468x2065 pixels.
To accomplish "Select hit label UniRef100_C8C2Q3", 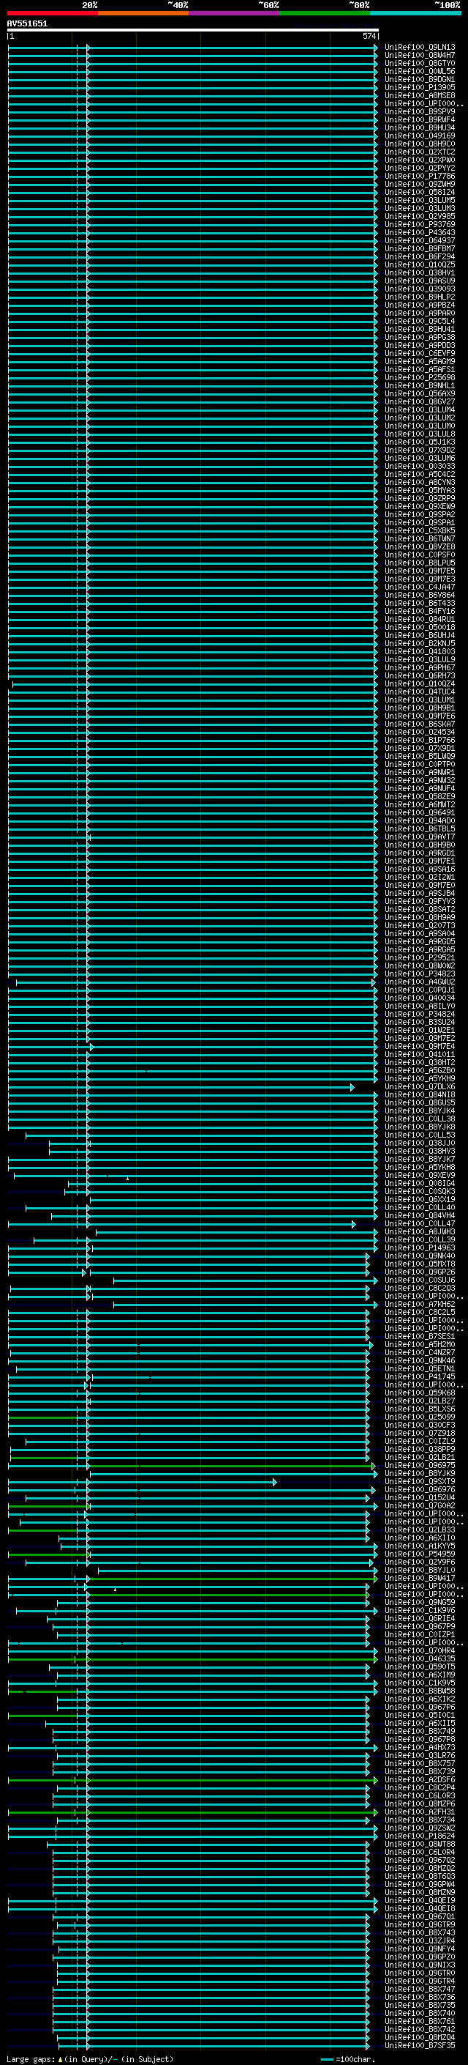I will tap(420, 1289).
